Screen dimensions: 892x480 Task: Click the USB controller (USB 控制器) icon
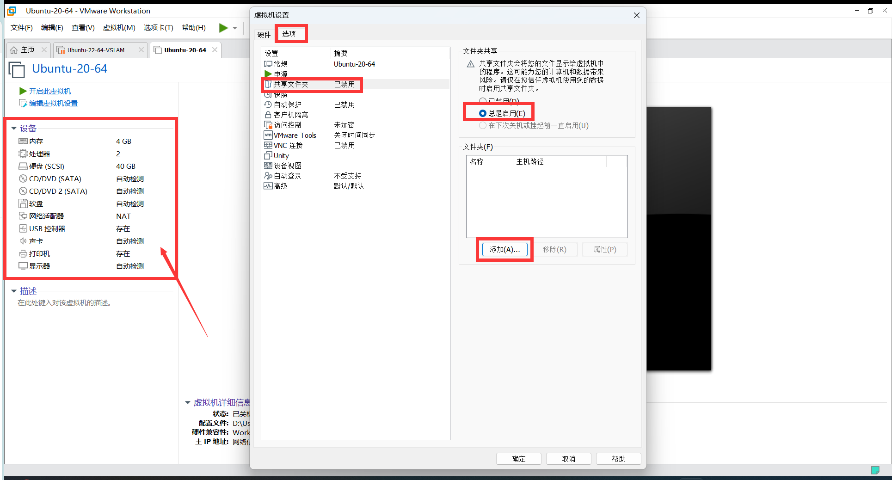pos(23,228)
